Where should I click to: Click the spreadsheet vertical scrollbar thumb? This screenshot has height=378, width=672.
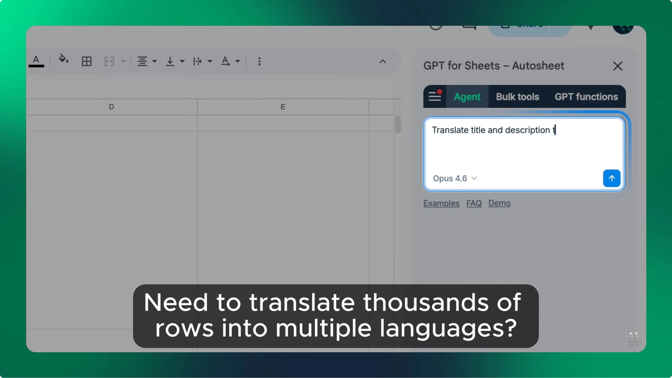[x=398, y=125]
